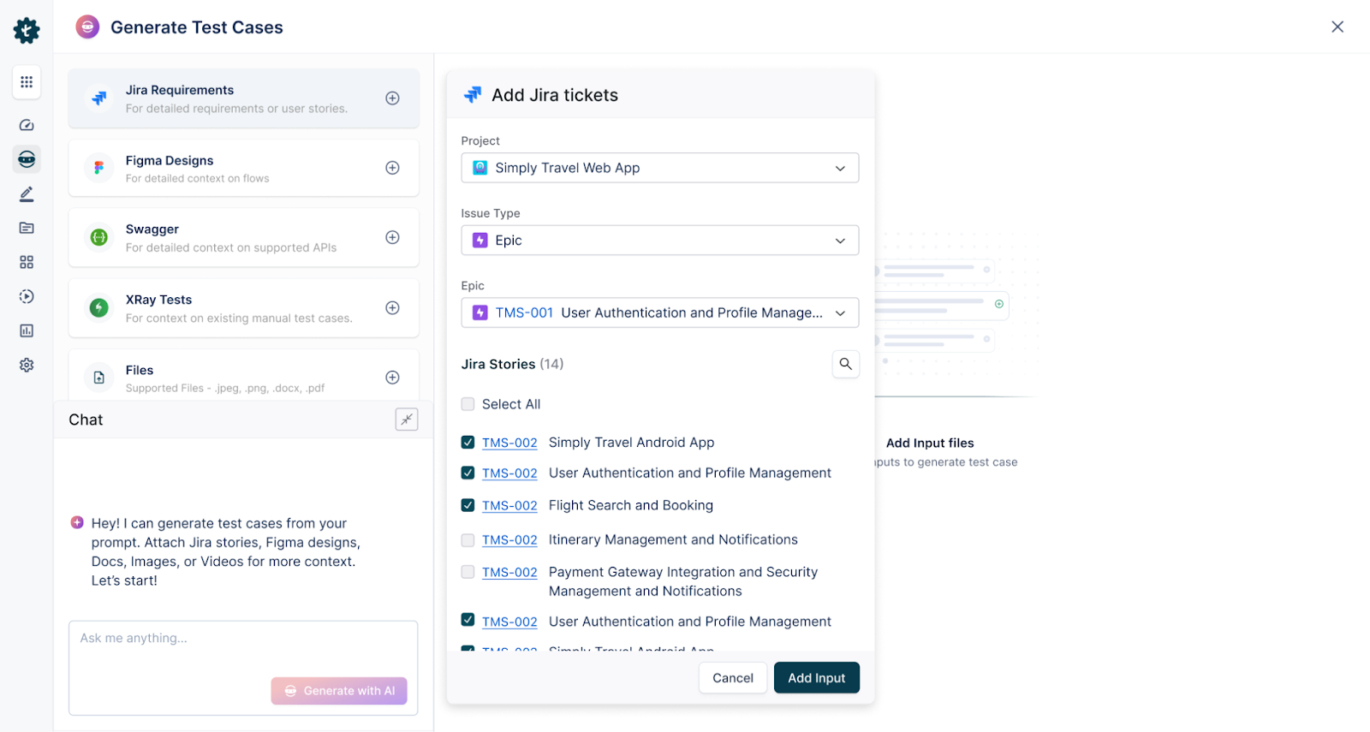Open the play runs sidebar icon
The image size is (1370, 732).
pyautogui.click(x=27, y=296)
